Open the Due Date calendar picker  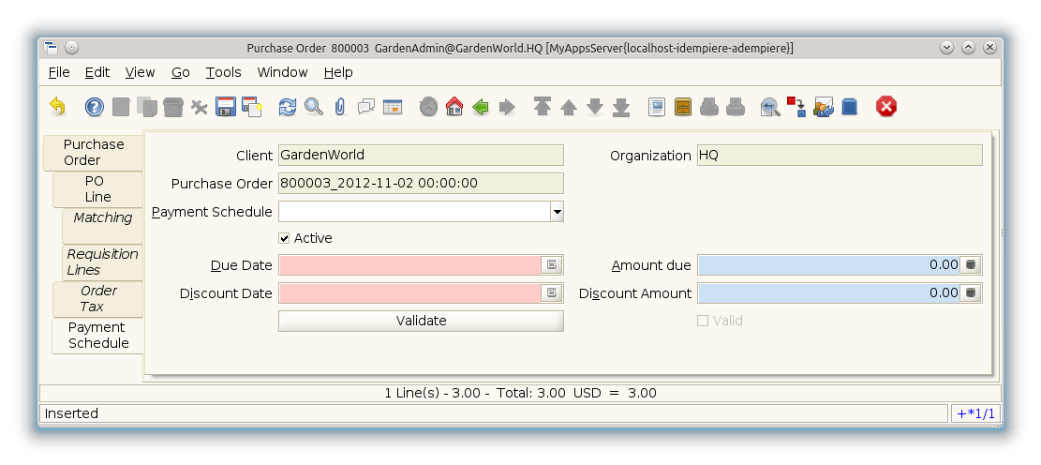[x=552, y=265]
